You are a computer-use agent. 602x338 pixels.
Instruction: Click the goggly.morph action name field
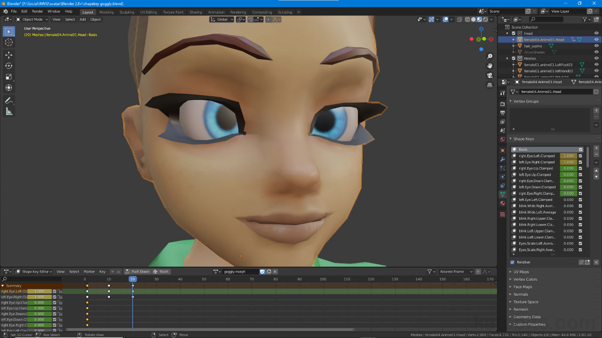[x=240, y=271]
